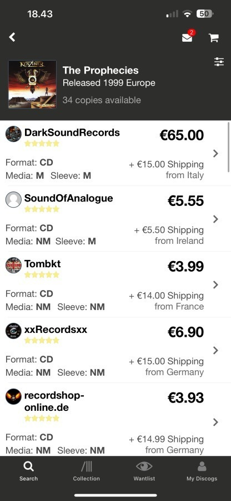Expand the €65.00 listing chevron
231x501 pixels.
[215, 154]
